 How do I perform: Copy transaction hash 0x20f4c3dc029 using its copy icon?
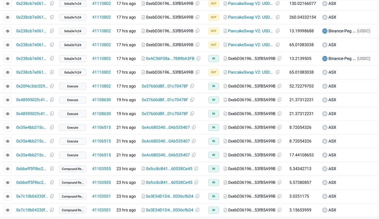pos(52,86)
